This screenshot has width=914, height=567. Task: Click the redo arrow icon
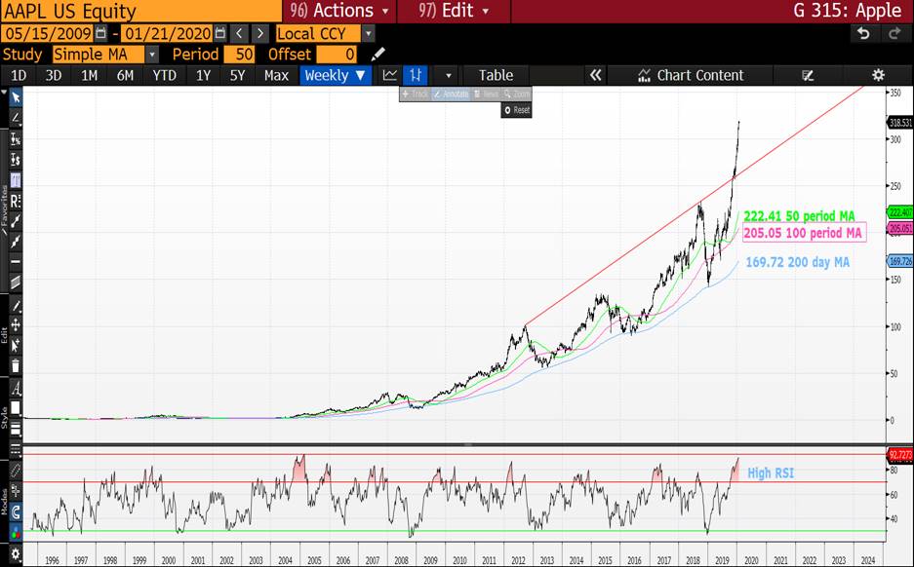[894, 34]
